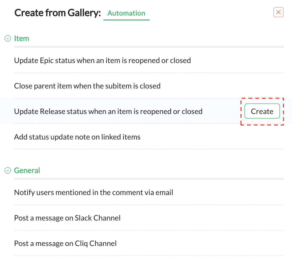Select 'Post a message on Slack Channel'

67,218
